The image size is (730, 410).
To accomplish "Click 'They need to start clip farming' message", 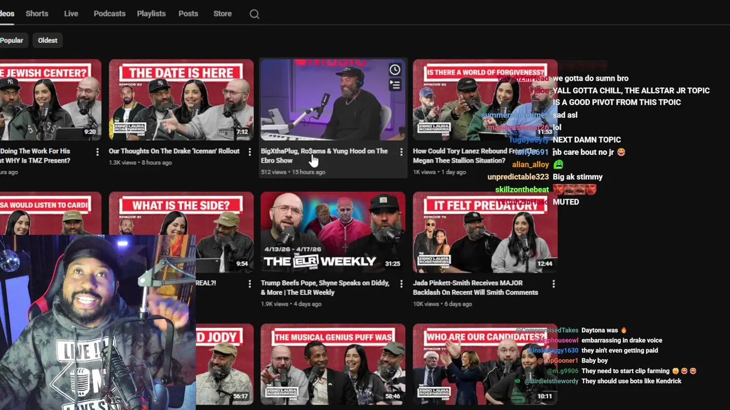I will tap(639, 371).
